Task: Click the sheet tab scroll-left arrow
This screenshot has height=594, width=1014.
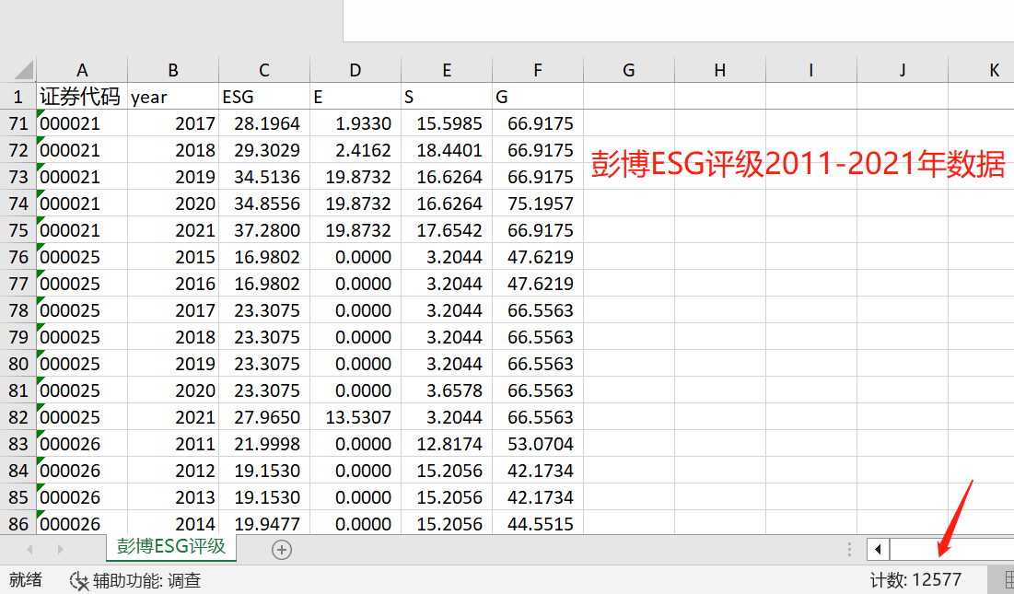Action: 29,550
